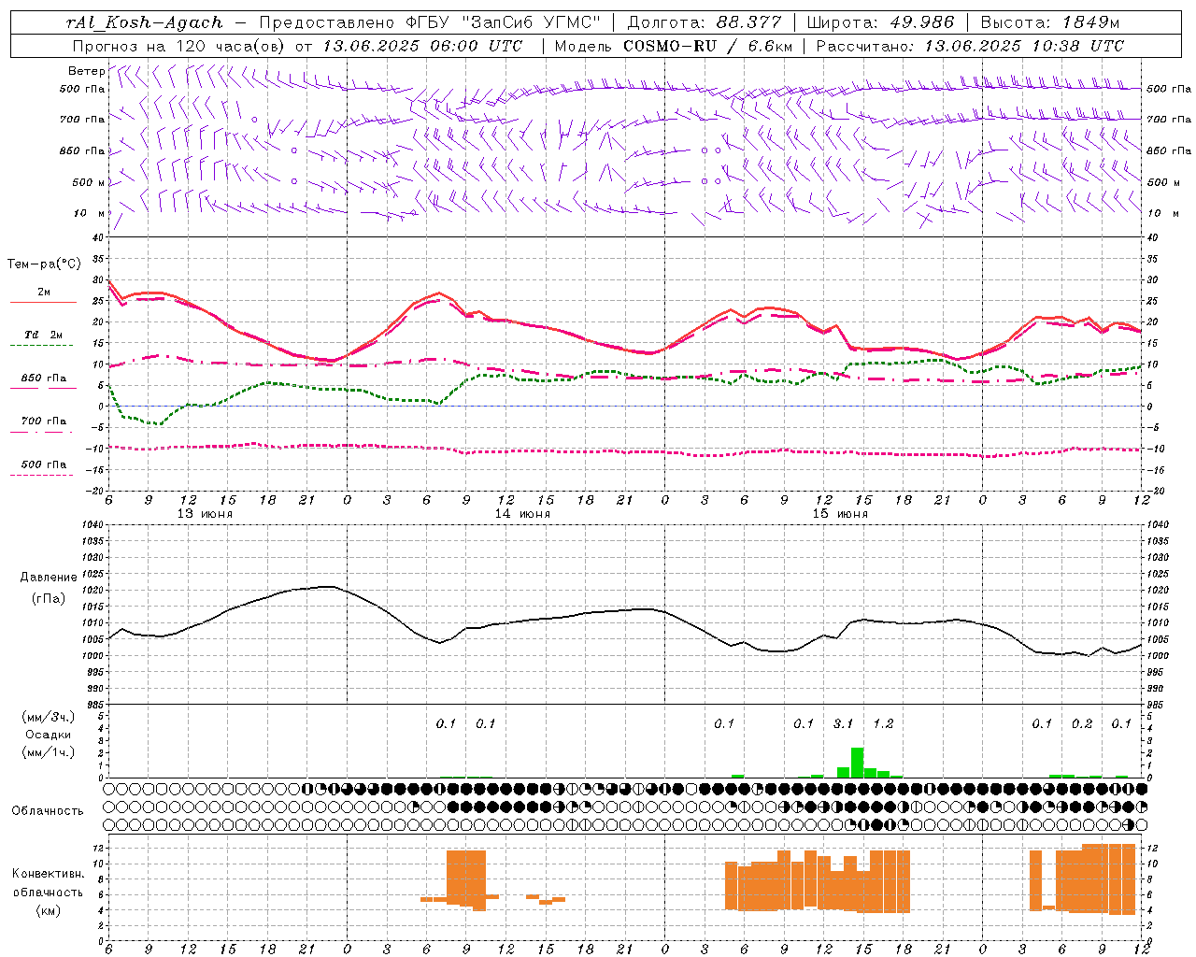Image resolution: width=1196 pixels, height=957 pixels.
Task: Click the dash-dot line sample under 700 гПа legend
Action: pyautogui.click(x=41, y=432)
